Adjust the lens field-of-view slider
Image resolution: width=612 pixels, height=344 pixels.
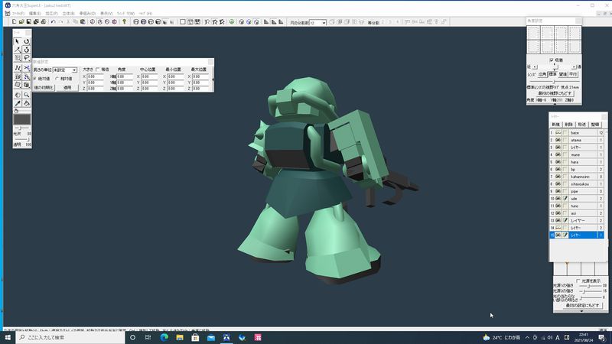(555, 82)
